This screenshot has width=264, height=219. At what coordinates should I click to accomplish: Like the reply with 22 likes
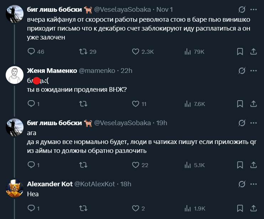click(135, 165)
